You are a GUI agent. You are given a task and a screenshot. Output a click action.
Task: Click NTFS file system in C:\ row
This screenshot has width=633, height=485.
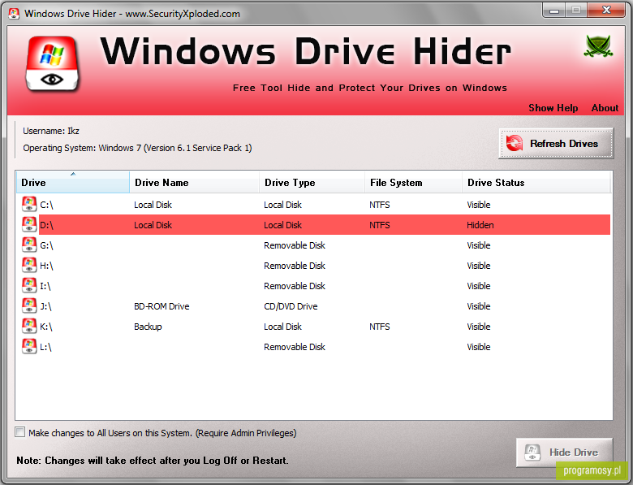[380, 205]
